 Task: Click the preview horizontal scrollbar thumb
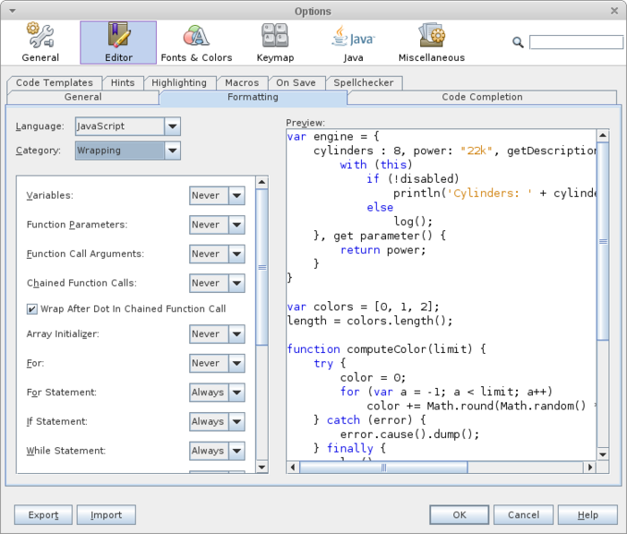click(x=384, y=467)
